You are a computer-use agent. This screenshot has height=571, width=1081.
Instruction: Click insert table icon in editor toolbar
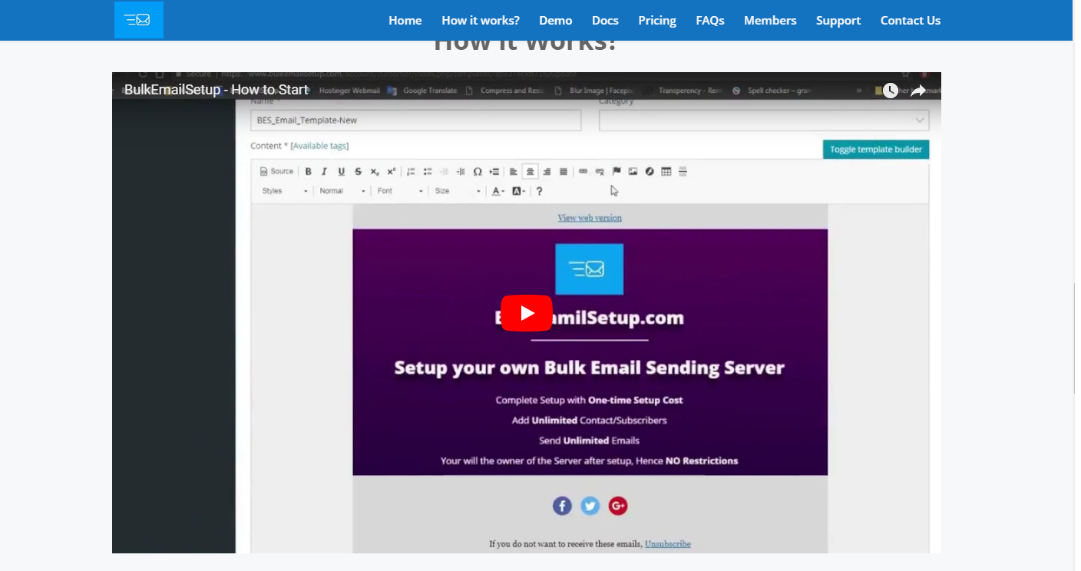(x=666, y=172)
